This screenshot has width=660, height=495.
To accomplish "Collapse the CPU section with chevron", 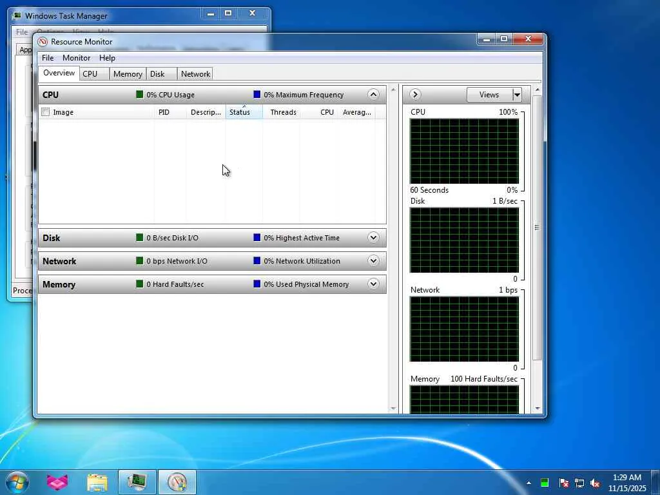I will click(373, 94).
